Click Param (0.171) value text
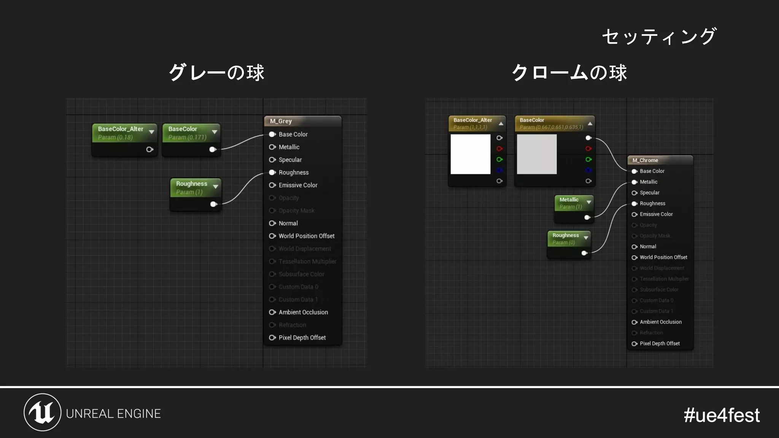779x438 pixels. coord(187,137)
